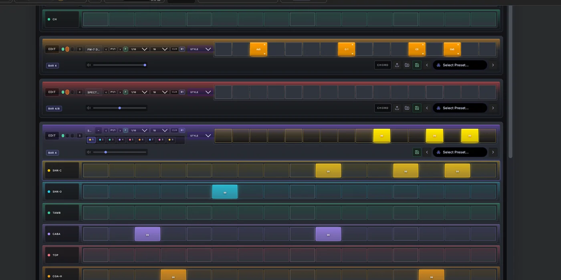Adjust volume slider on SPECT track
The width and height of the screenshot is (561, 280).
(x=120, y=108)
